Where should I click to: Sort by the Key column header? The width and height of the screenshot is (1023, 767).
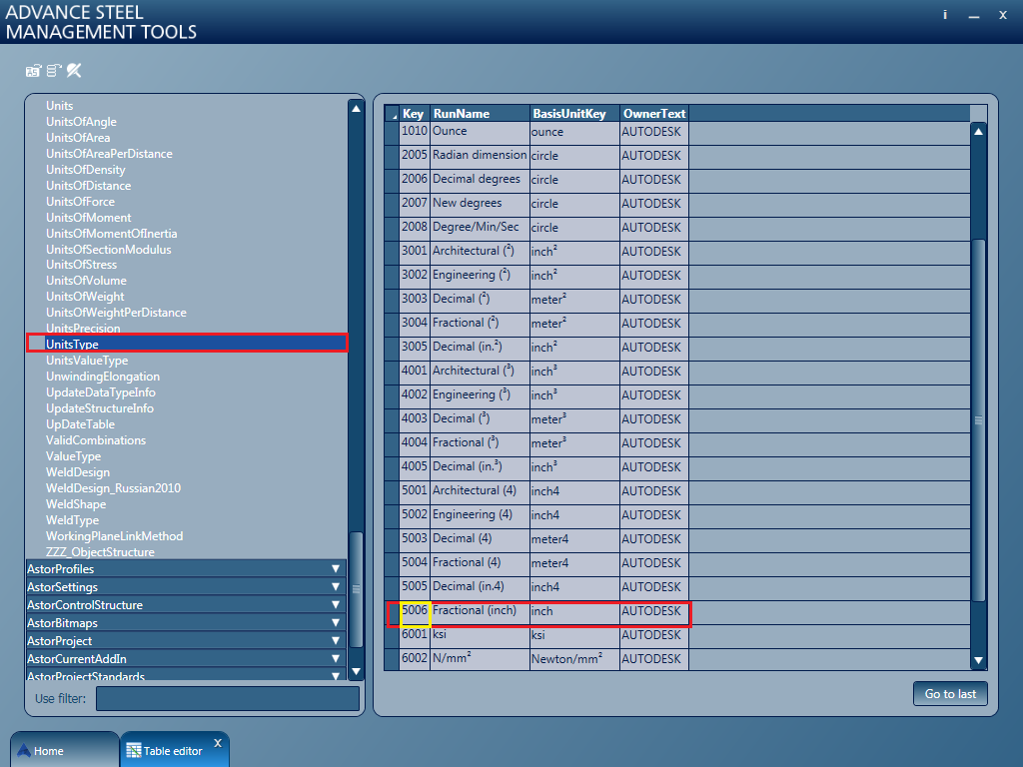coord(415,114)
